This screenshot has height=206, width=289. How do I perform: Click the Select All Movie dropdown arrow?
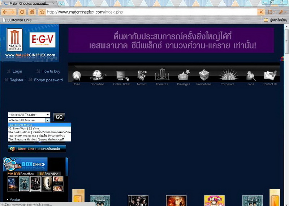48,120
